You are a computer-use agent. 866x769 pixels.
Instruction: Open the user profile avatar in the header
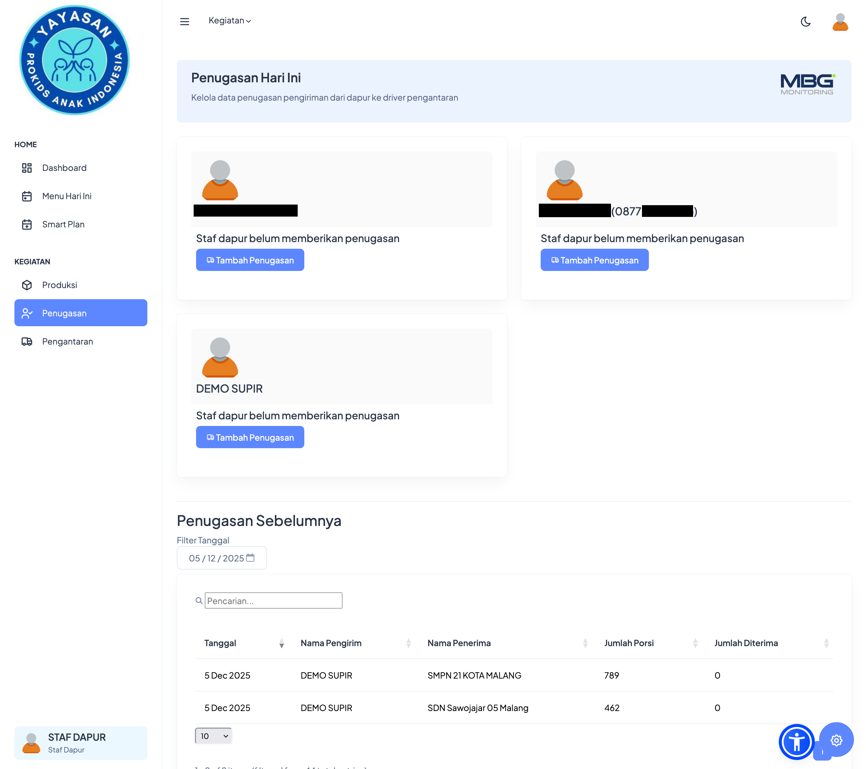pyautogui.click(x=840, y=22)
